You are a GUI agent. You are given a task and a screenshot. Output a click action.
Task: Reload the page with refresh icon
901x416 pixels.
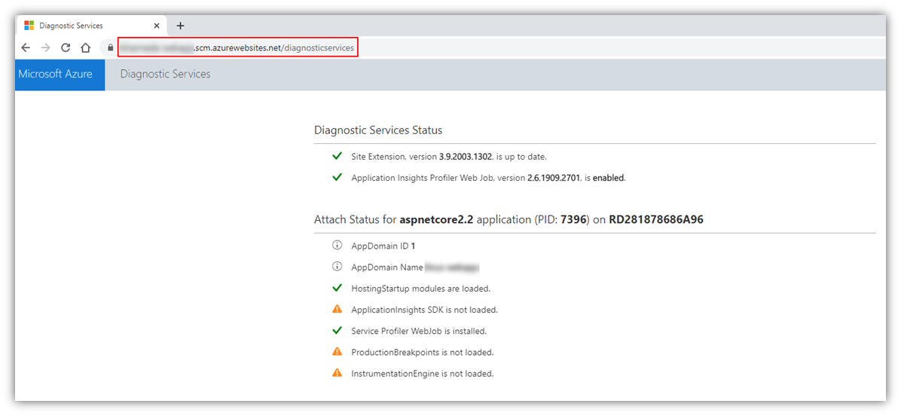point(66,47)
